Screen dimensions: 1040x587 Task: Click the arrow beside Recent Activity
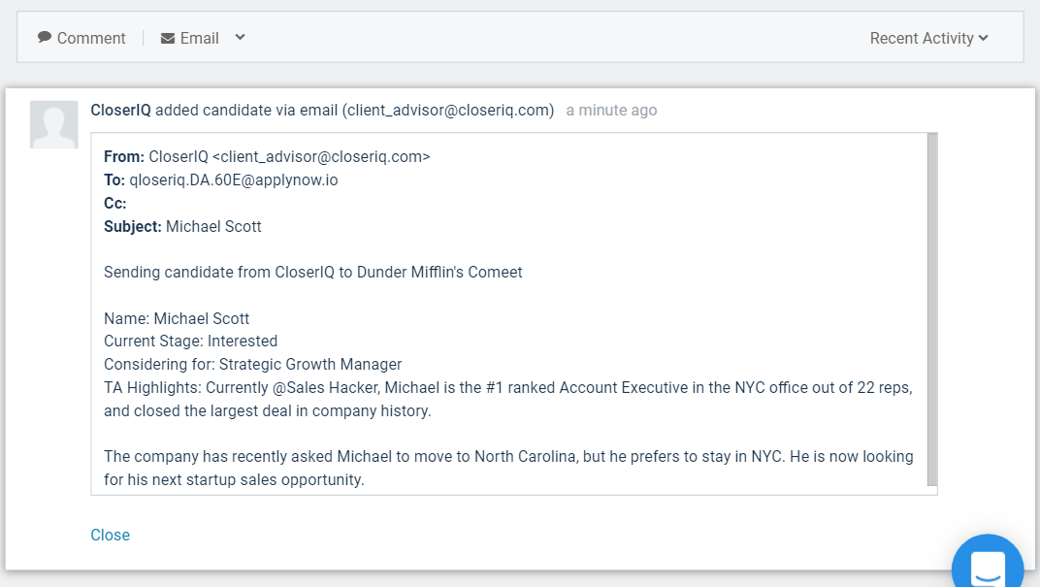tap(984, 38)
